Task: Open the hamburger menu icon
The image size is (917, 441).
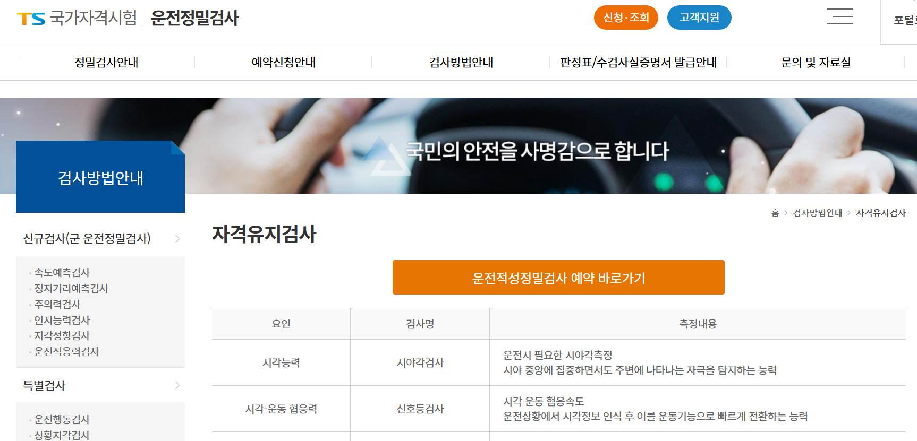Action: [840, 16]
